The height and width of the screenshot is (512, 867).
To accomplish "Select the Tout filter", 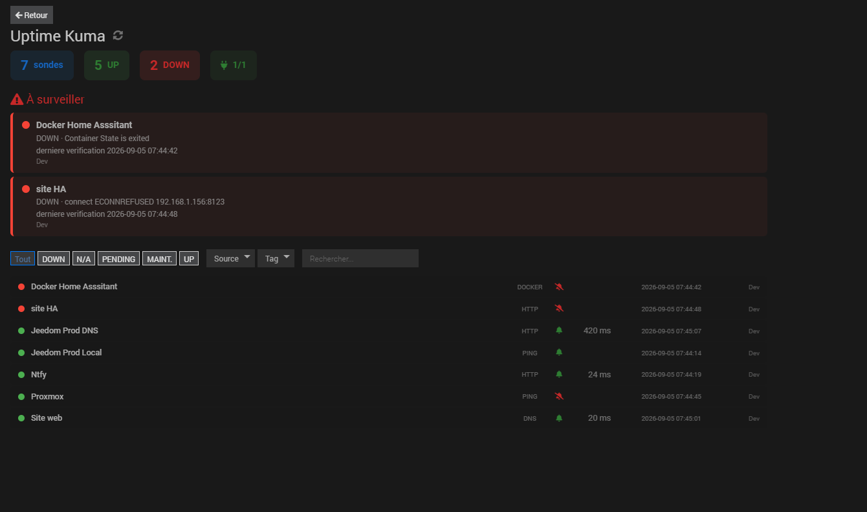I will pyautogui.click(x=23, y=259).
